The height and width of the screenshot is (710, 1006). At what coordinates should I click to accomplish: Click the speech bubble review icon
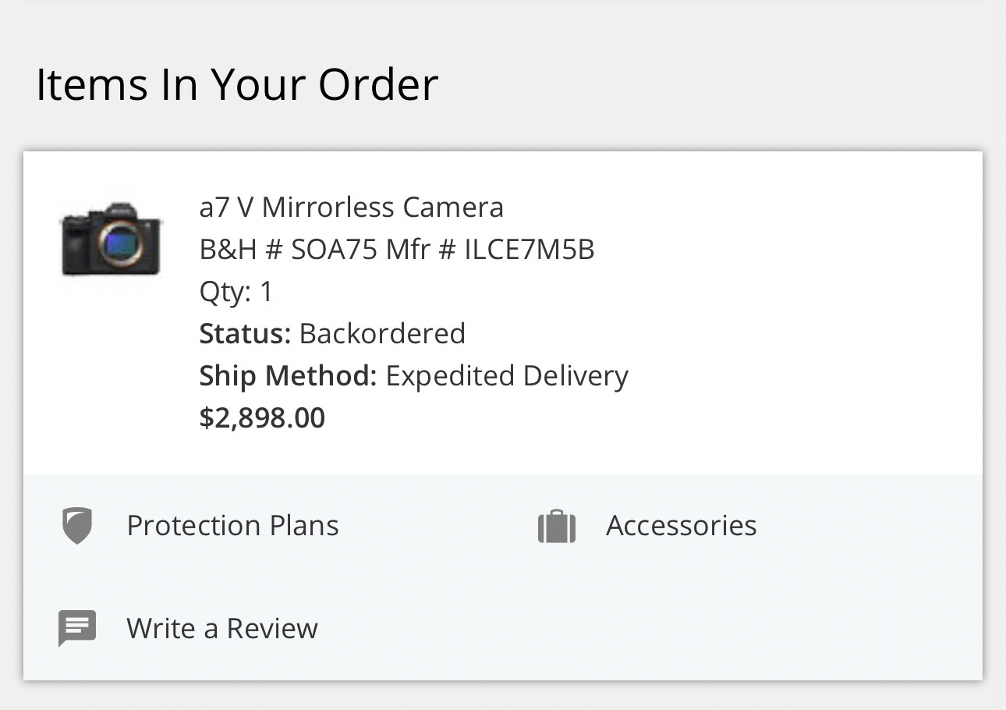pos(77,628)
